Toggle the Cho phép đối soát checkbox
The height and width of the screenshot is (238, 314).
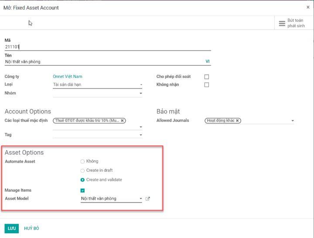(x=207, y=77)
